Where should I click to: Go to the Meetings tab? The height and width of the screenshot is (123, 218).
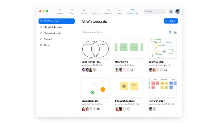[x=96, y=12]
